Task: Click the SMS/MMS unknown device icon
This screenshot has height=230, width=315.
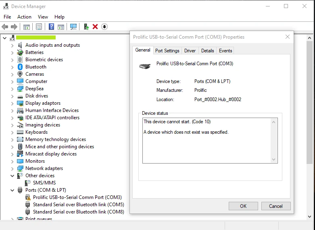Action: (x=28, y=183)
